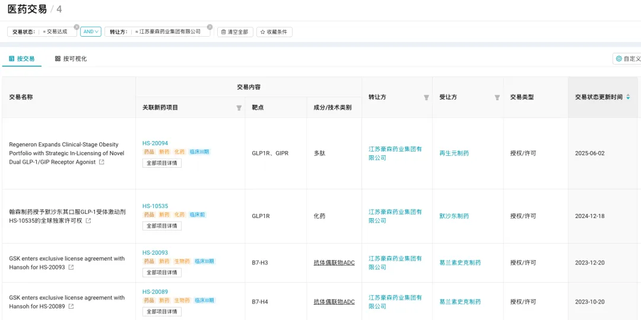Click 收藏条件 to save filter conditions

(x=274, y=32)
